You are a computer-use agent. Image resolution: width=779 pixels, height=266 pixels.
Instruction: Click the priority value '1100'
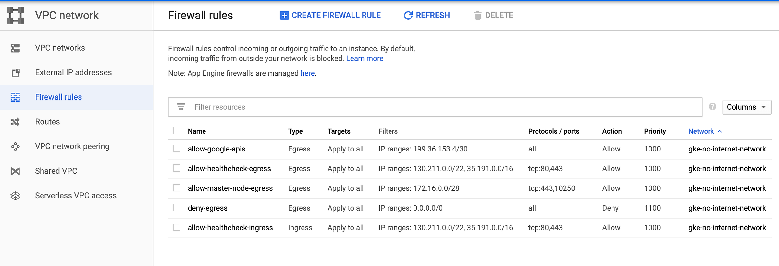[x=652, y=208]
